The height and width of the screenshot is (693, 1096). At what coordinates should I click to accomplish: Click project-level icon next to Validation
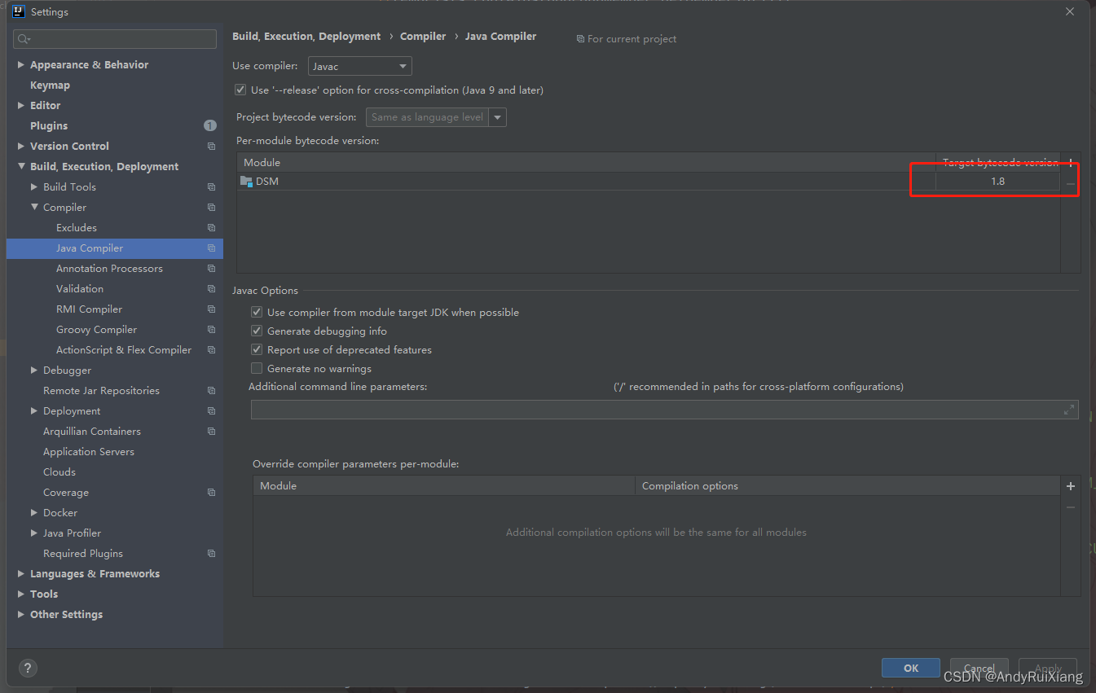(x=211, y=289)
